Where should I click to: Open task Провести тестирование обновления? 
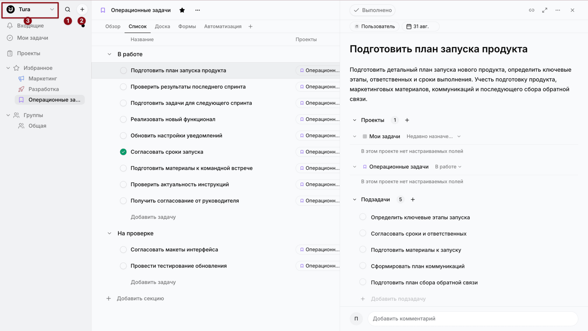click(x=178, y=266)
